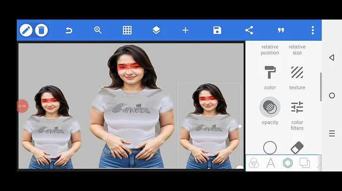The height and width of the screenshot is (191, 342).
Task: Undo the last action
Action: (69, 30)
